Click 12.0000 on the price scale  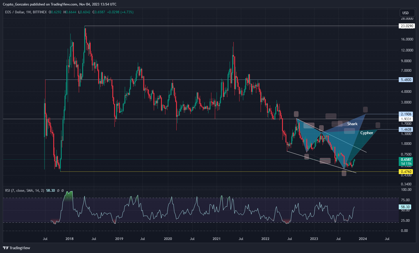[x=407, y=50]
